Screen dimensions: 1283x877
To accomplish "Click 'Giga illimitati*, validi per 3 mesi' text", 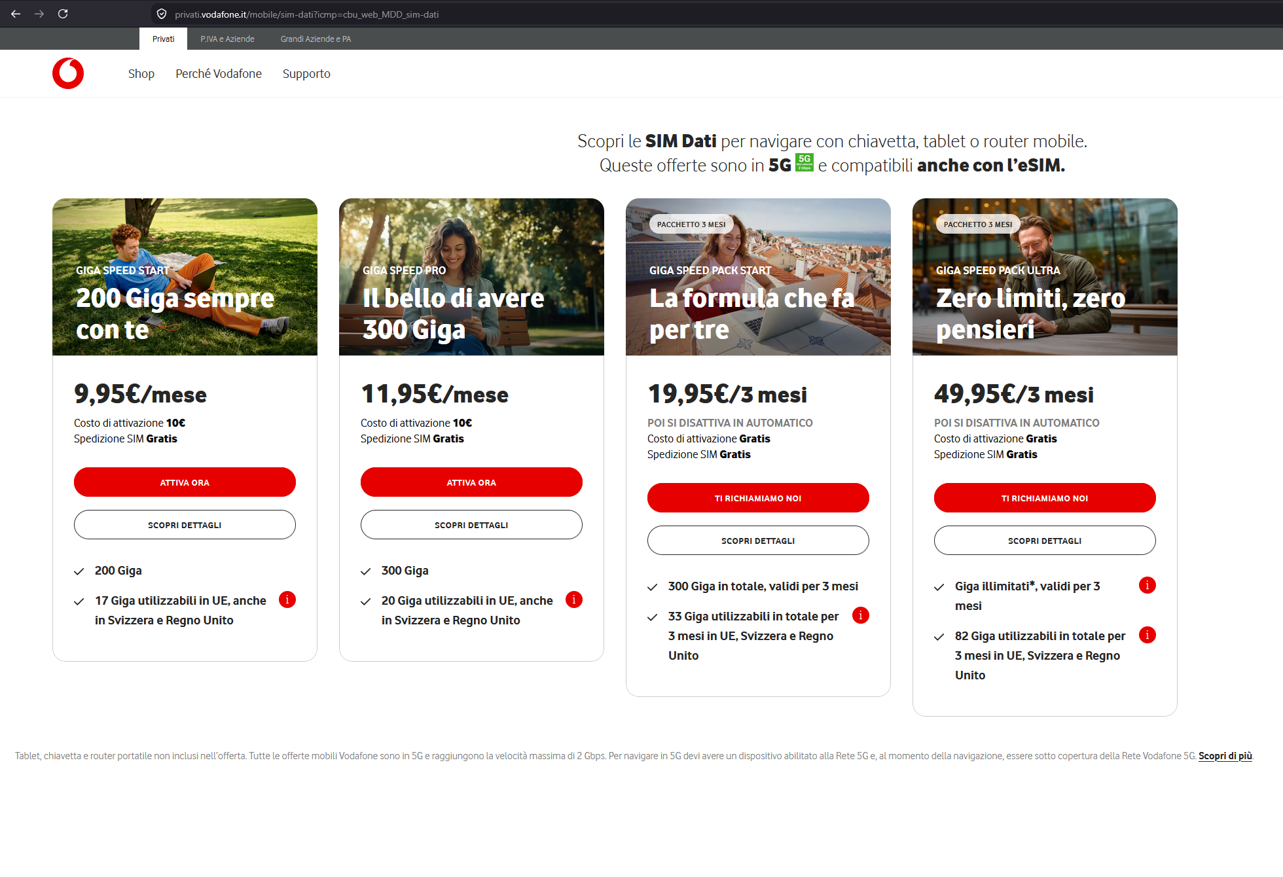I will (x=1028, y=596).
